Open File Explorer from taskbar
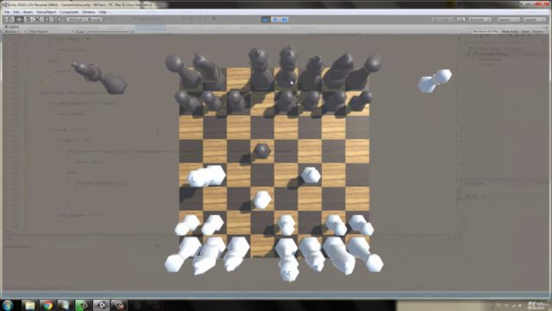 [x=30, y=305]
